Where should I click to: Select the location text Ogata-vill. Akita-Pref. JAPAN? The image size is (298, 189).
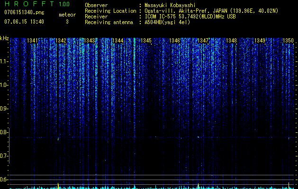pyautogui.click(x=186, y=11)
